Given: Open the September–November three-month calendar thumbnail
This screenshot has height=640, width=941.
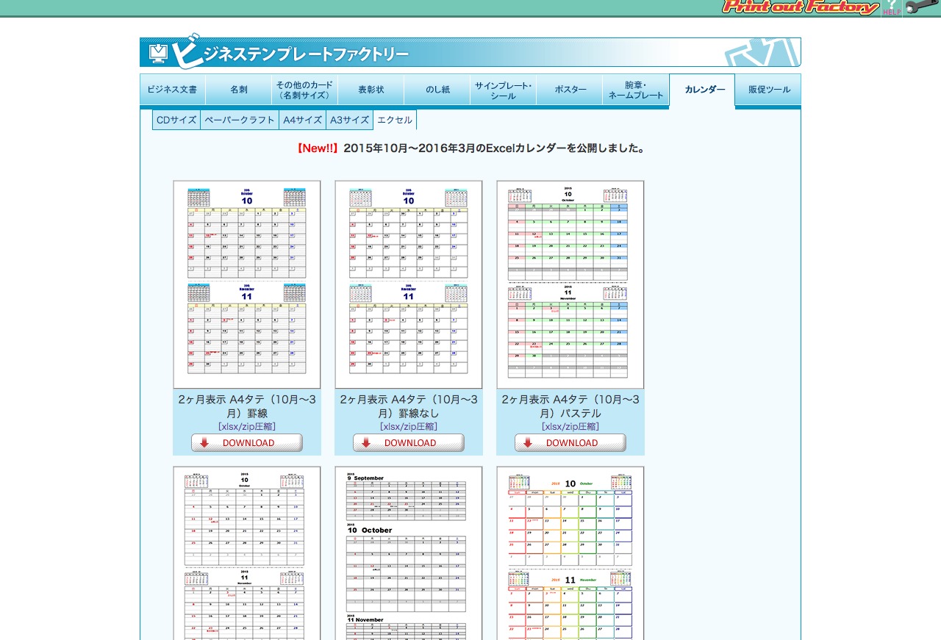Looking at the screenshot, I should (409, 553).
